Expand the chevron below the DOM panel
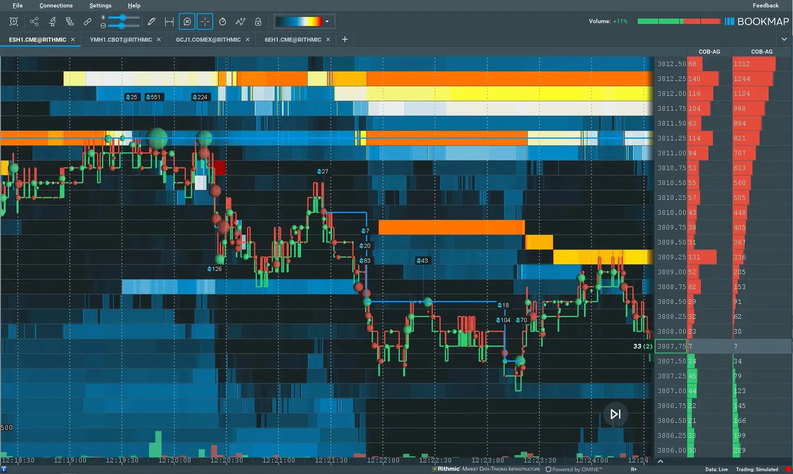The width and height of the screenshot is (793, 474). pyautogui.click(x=660, y=461)
